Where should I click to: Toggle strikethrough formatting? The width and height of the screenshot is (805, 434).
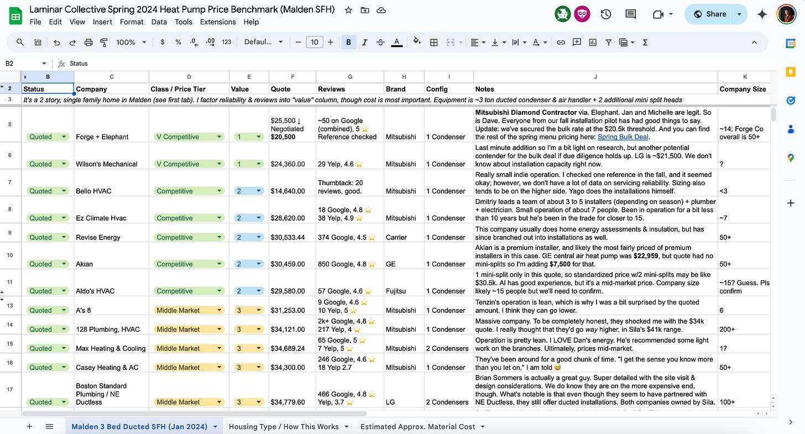pos(380,42)
